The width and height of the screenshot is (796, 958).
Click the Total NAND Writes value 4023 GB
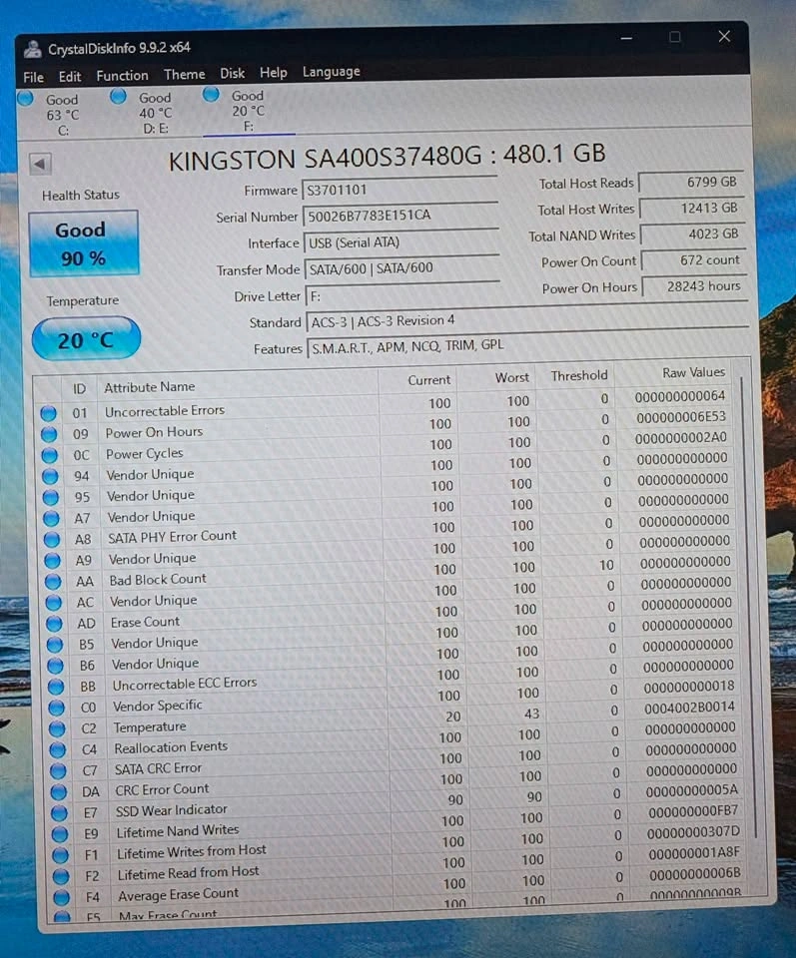pos(692,235)
